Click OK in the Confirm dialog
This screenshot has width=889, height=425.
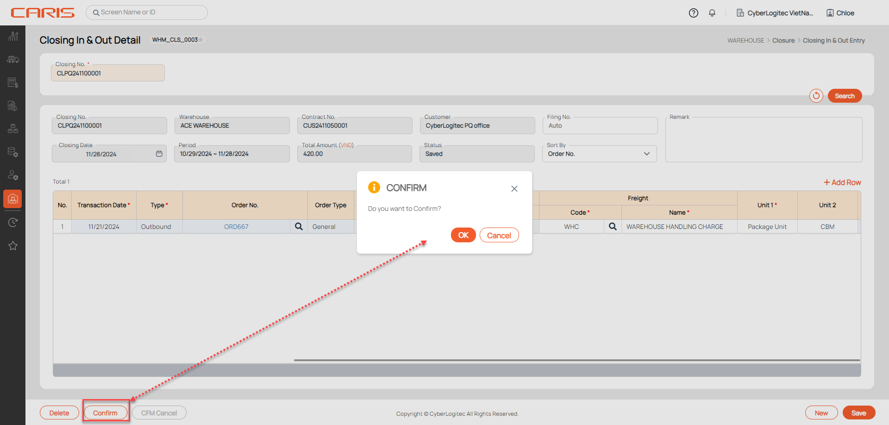[x=463, y=235]
